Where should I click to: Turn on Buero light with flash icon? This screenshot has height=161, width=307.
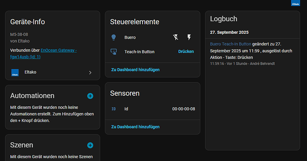pyautogui.click(x=189, y=37)
